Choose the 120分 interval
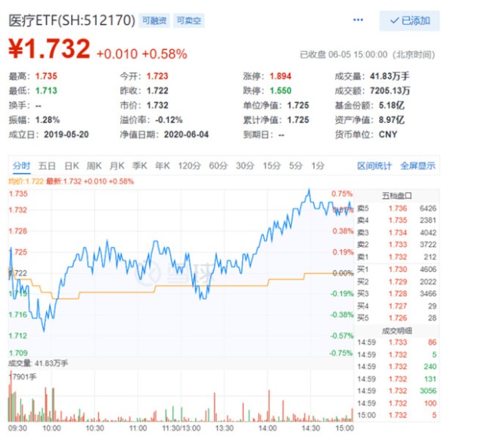The width and height of the screenshot is (484, 446). coord(188,166)
